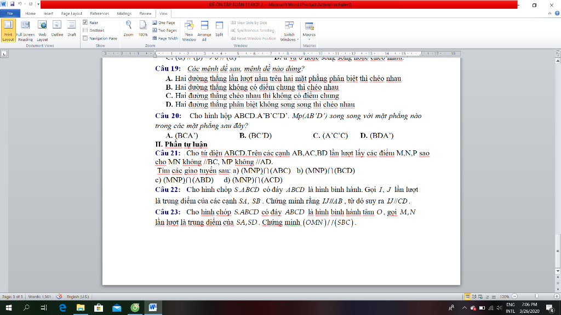
Task: Open the References tab
Action: point(100,13)
